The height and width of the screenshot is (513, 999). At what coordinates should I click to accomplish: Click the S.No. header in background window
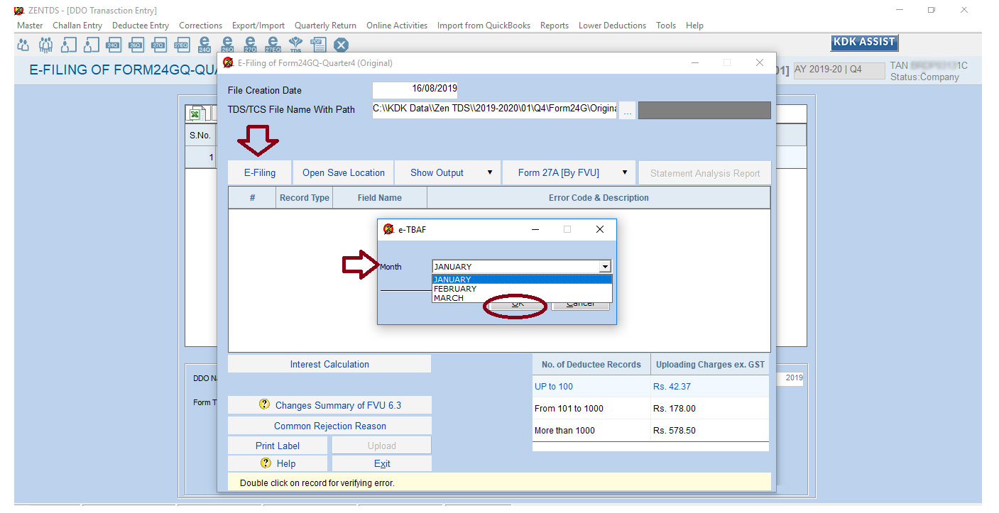point(200,135)
